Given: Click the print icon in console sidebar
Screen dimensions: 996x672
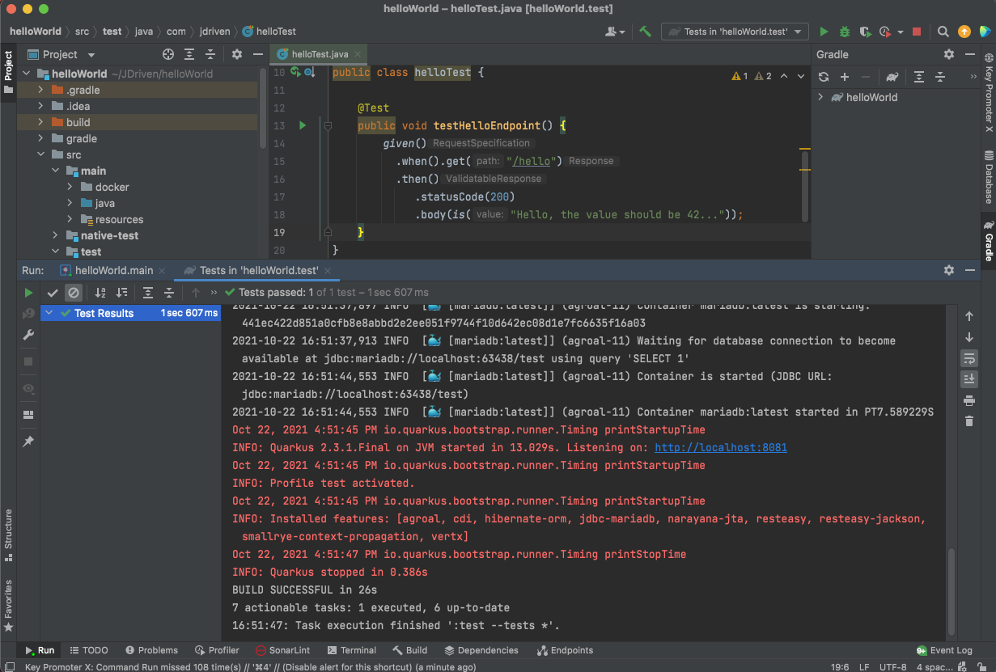Looking at the screenshot, I should (969, 400).
